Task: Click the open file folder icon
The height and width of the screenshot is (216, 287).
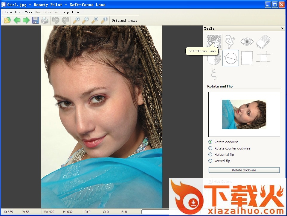Action: tap(7, 20)
